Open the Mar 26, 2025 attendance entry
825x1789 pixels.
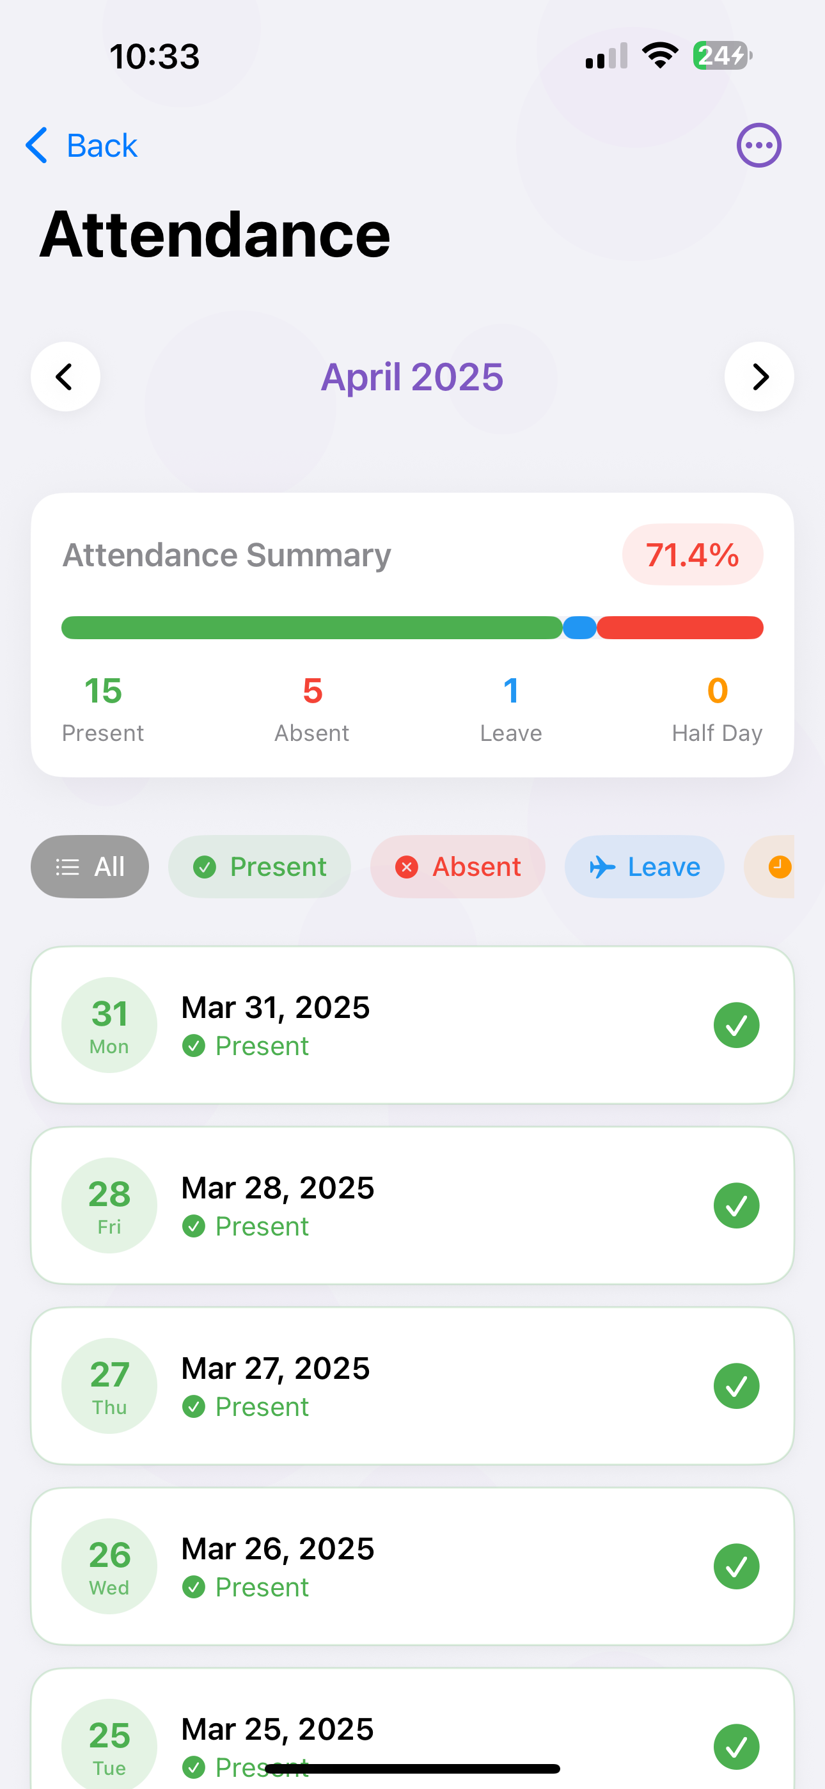[412, 1567]
